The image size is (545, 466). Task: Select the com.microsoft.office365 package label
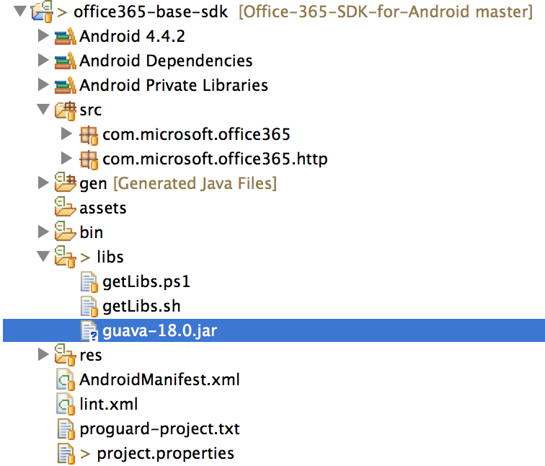pos(196,134)
